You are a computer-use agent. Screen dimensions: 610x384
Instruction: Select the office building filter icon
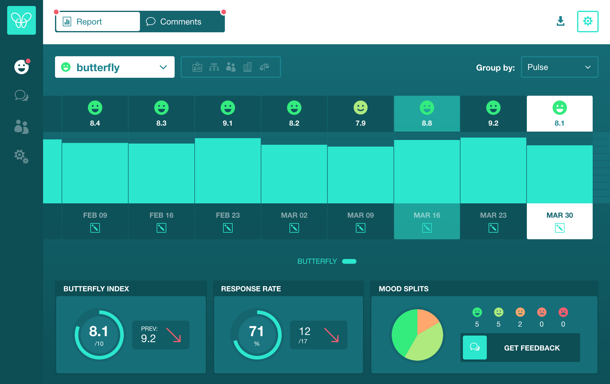point(248,67)
